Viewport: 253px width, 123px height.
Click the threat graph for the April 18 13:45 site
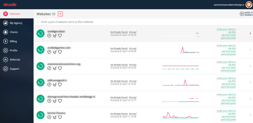(x=181, y=82)
